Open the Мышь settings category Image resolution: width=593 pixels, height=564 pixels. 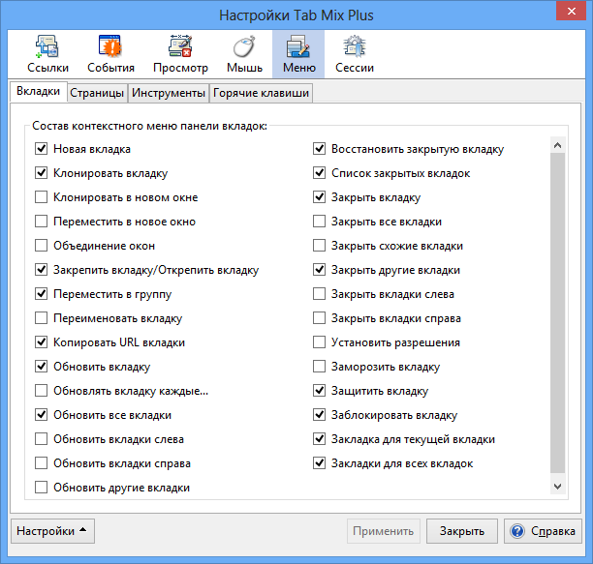244,54
